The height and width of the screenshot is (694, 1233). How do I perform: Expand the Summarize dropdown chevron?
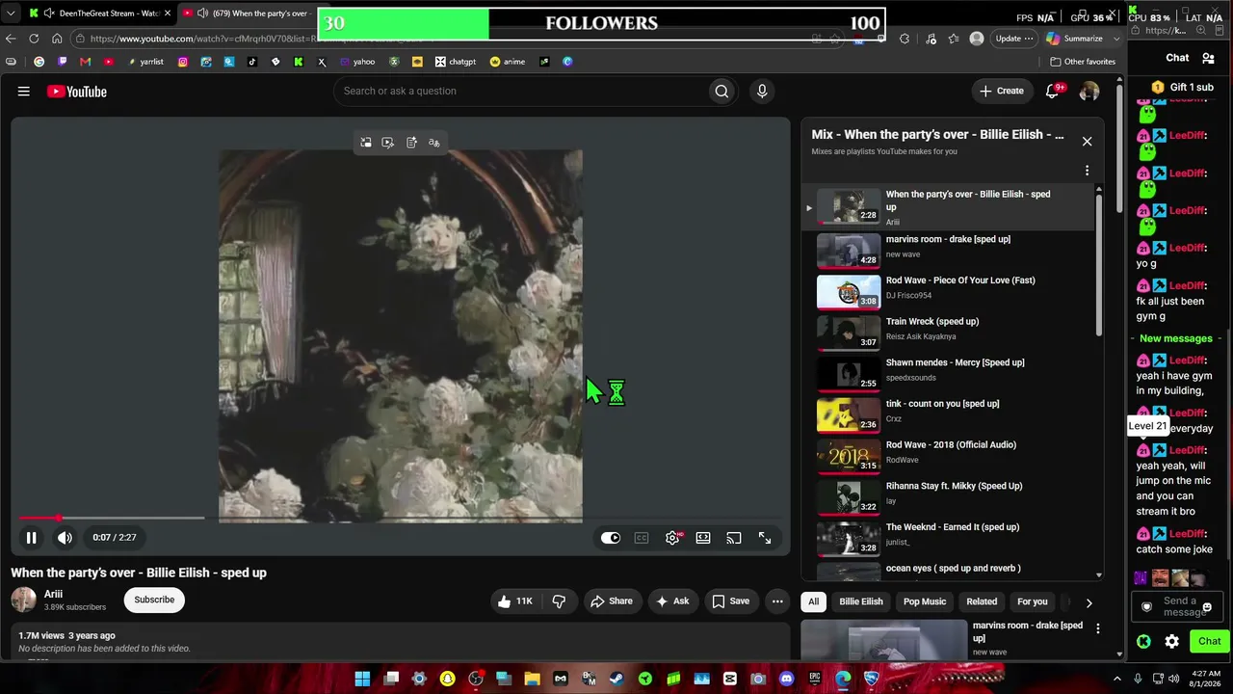[1117, 39]
